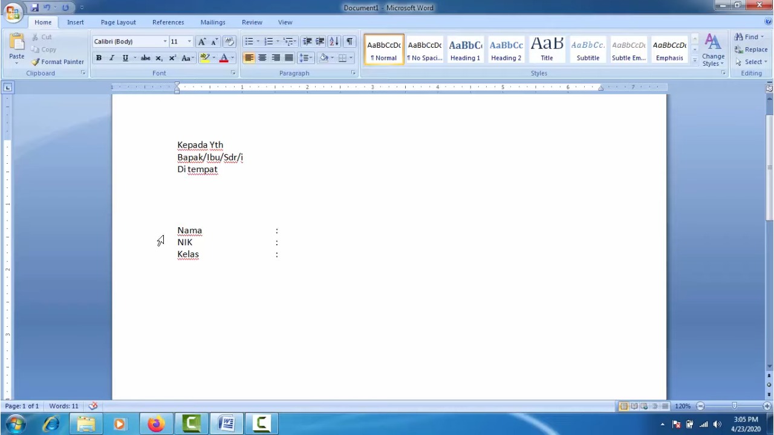This screenshot has height=435, width=774.
Task: Apply red font color
Action: 224,58
